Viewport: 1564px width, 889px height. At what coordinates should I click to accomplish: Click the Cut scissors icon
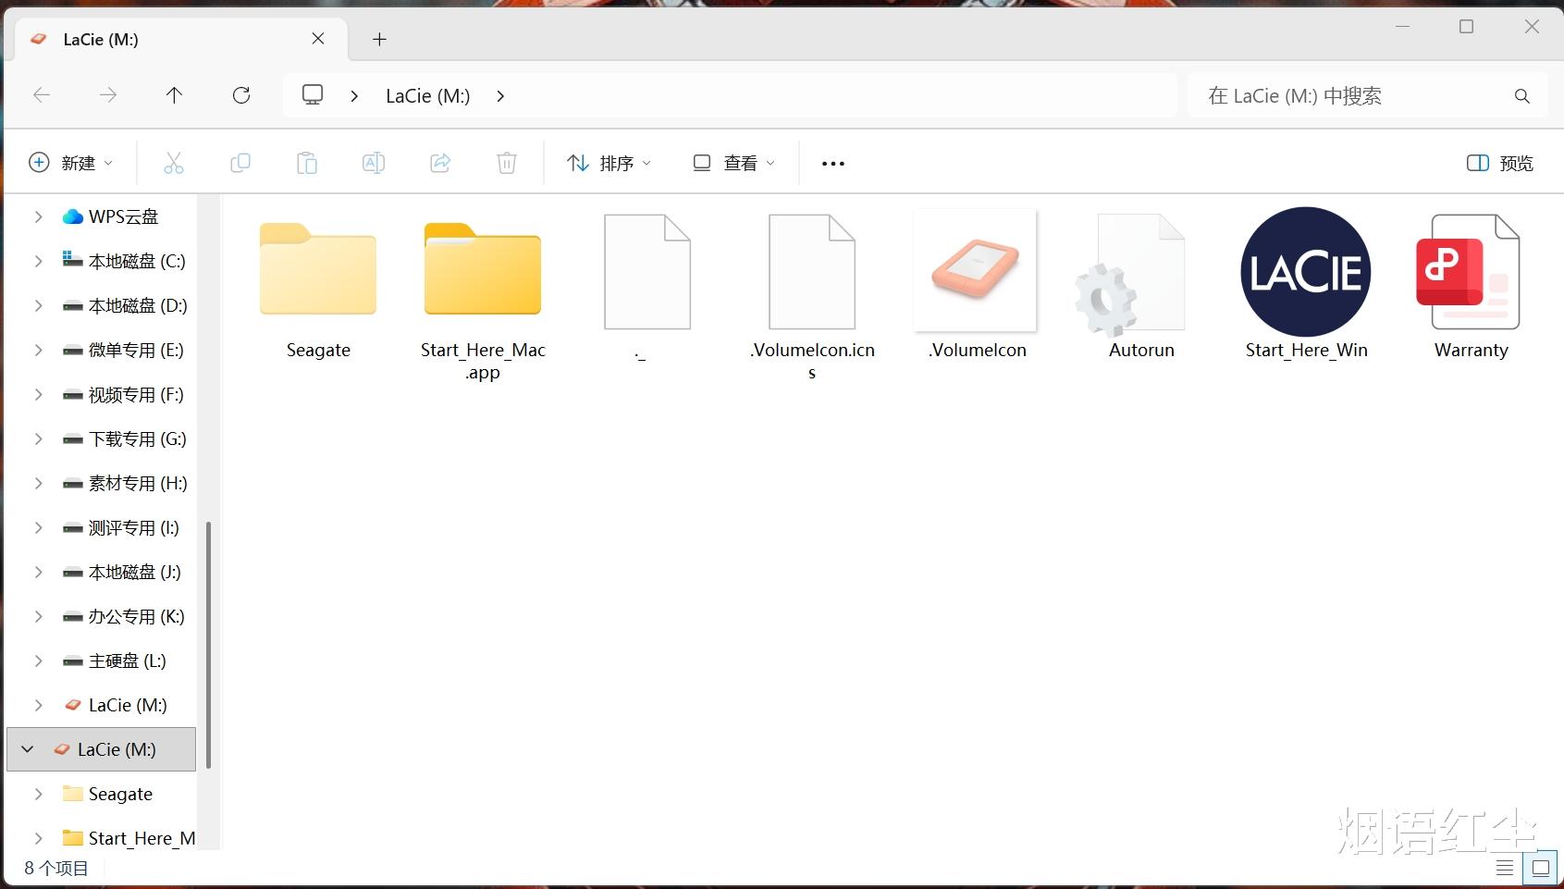tap(173, 163)
